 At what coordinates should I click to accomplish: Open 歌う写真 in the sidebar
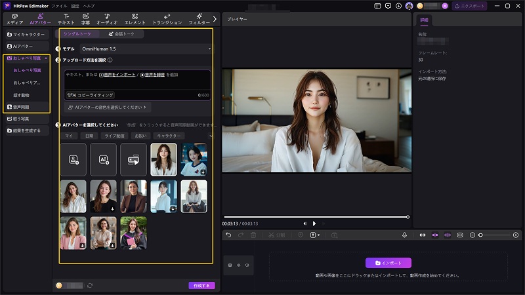26,119
